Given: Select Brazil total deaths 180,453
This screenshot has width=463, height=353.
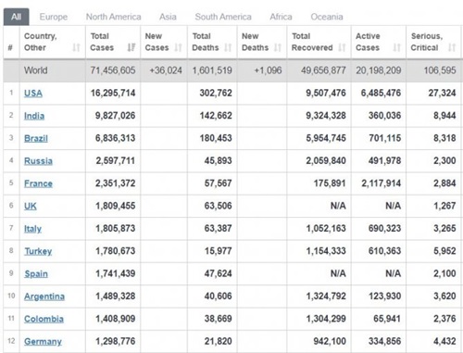Looking at the screenshot, I should 216,138.
